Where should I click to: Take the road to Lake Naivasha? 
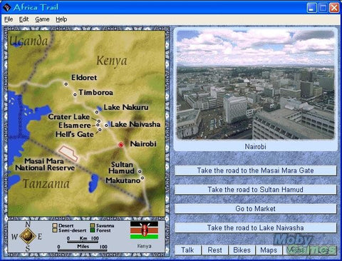pyautogui.click(x=256, y=227)
